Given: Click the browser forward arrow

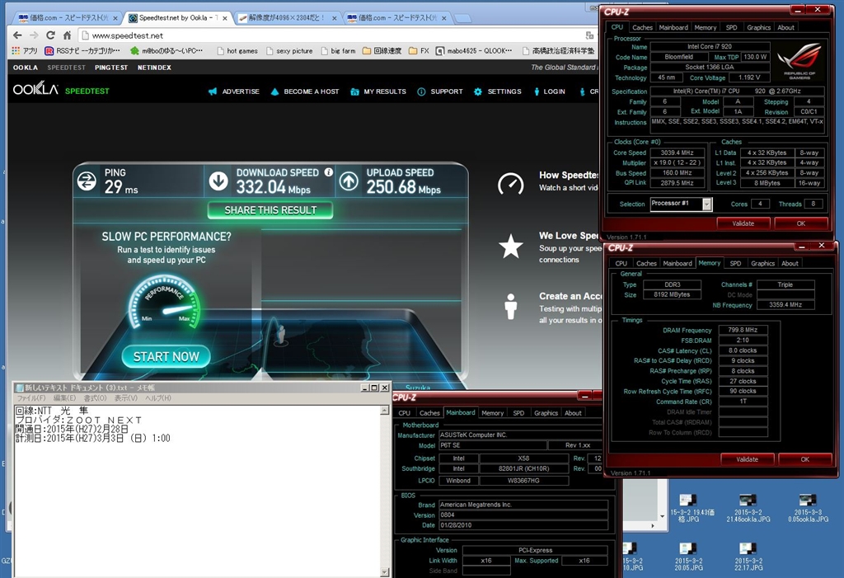Looking at the screenshot, I should [34, 35].
